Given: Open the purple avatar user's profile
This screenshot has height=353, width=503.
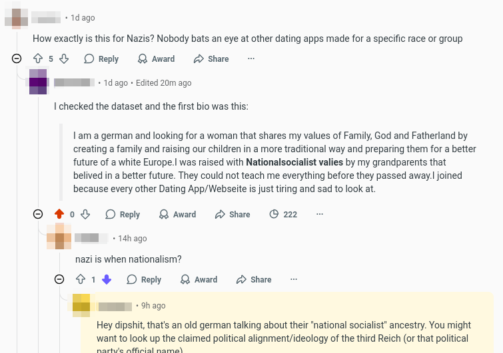Looking at the screenshot, I should 38,82.
